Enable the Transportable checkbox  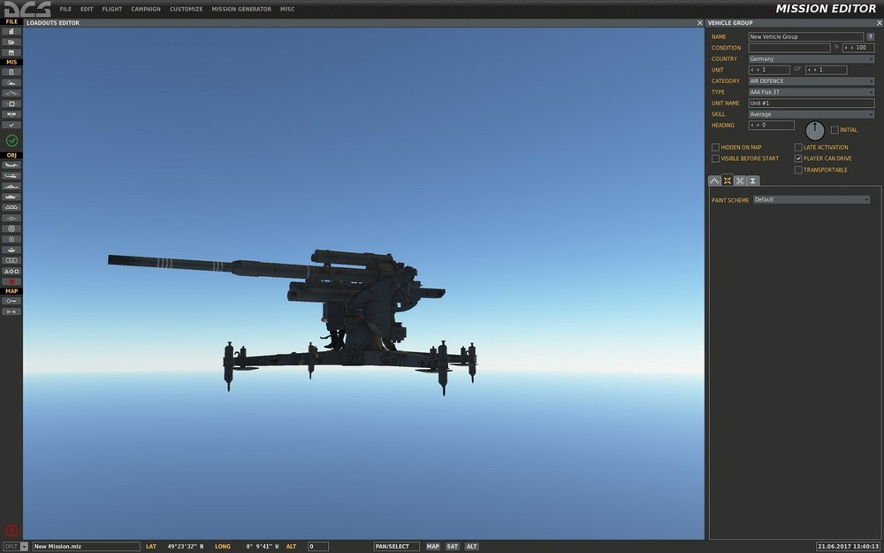[x=798, y=170]
